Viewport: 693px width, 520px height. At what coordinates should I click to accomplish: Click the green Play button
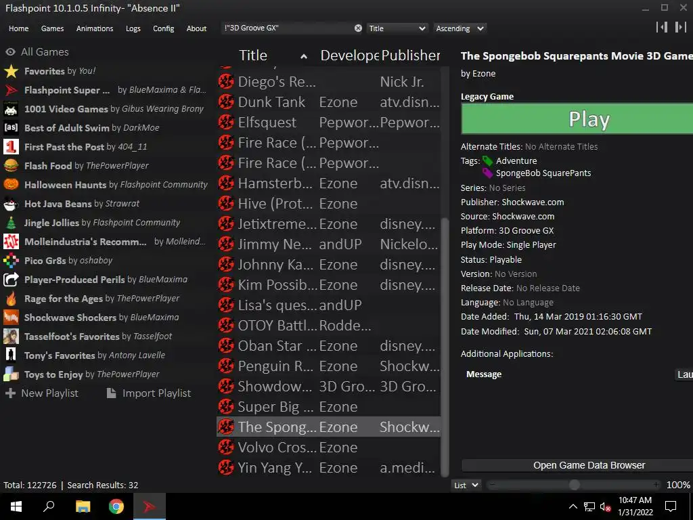[577, 119]
